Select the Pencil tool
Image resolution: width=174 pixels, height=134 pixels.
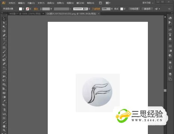[4, 56]
